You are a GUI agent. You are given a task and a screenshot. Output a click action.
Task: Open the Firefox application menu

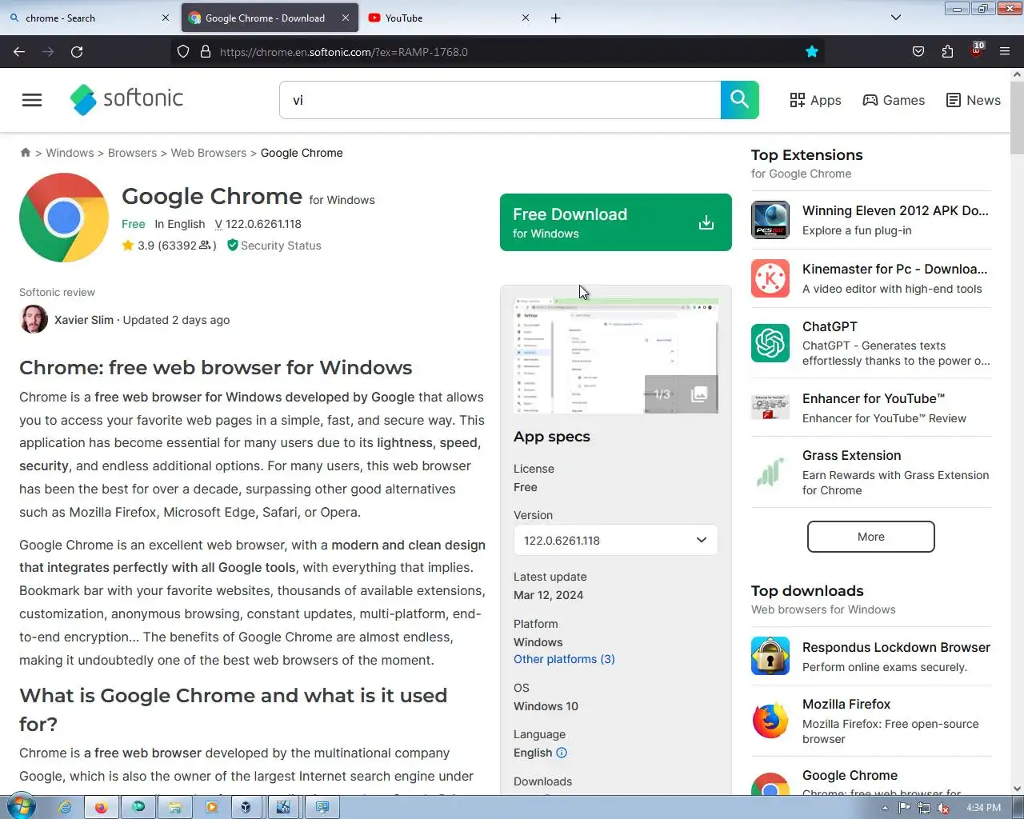click(1005, 51)
